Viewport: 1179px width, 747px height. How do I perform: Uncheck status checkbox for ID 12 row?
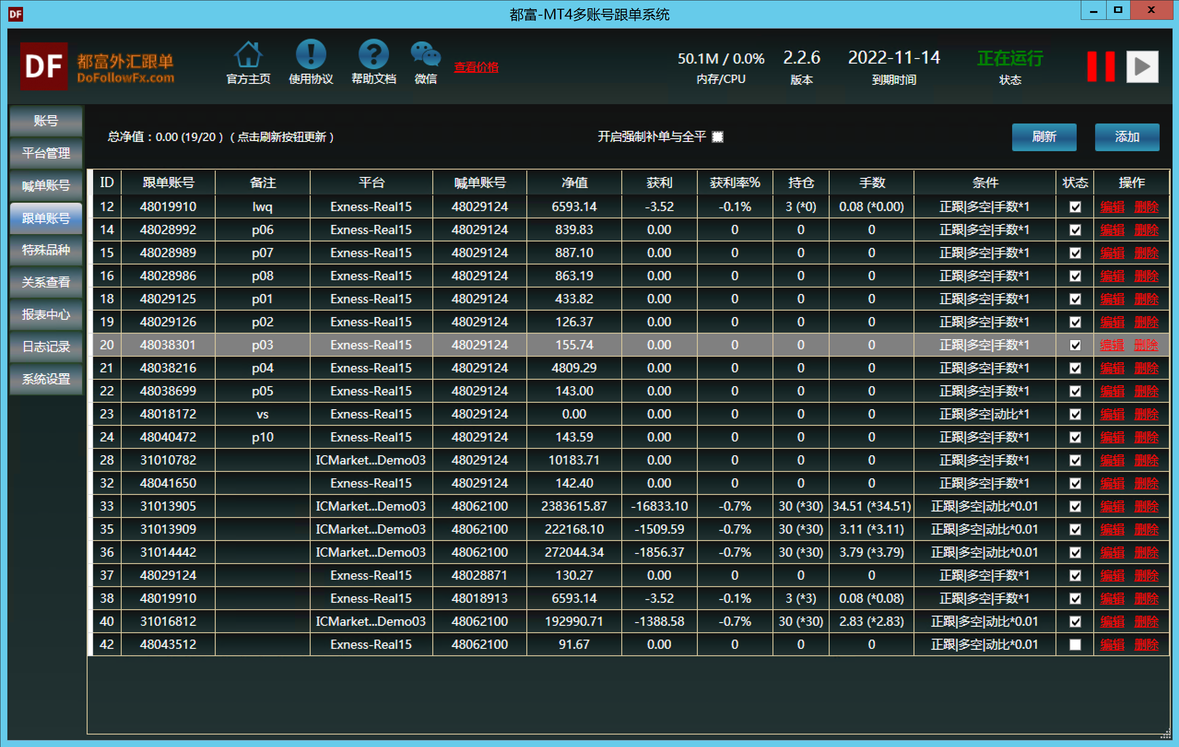point(1075,207)
